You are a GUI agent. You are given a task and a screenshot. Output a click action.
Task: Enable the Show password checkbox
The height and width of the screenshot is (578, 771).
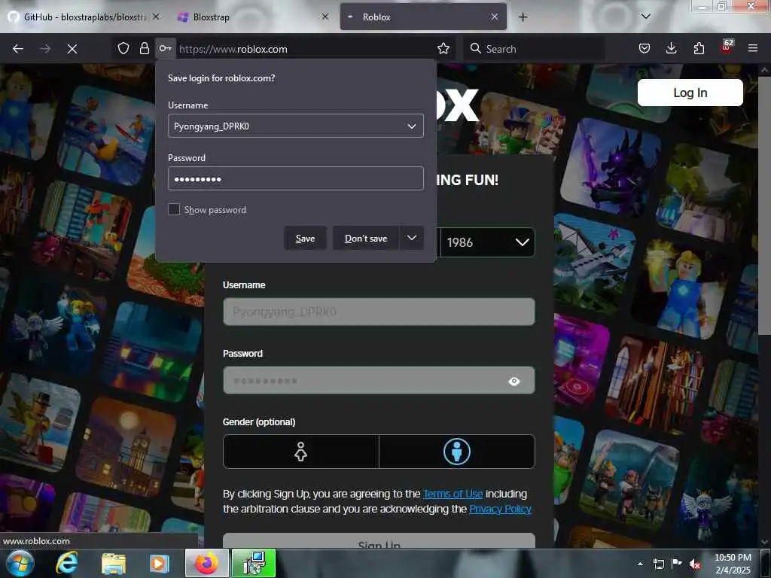pyautogui.click(x=174, y=209)
